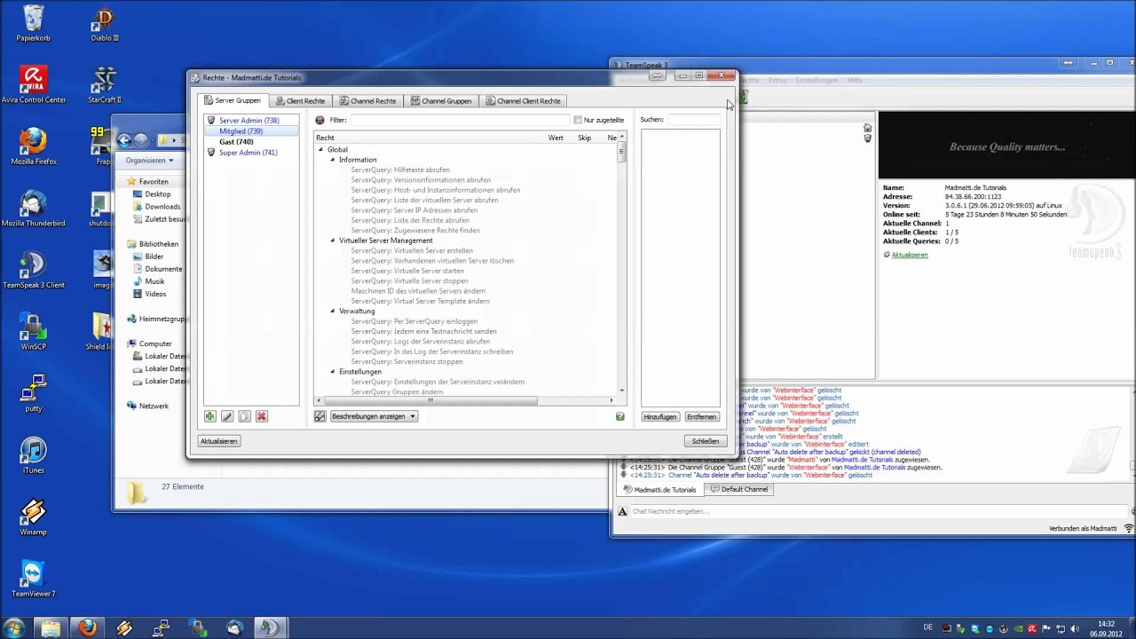Screen dimensions: 1136x639
Task: Click the Firefox icon in the taskbar
Action: (x=87, y=628)
